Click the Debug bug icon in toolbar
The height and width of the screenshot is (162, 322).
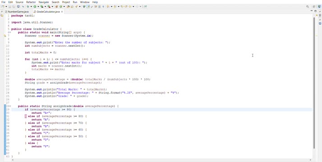pos(28,7)
